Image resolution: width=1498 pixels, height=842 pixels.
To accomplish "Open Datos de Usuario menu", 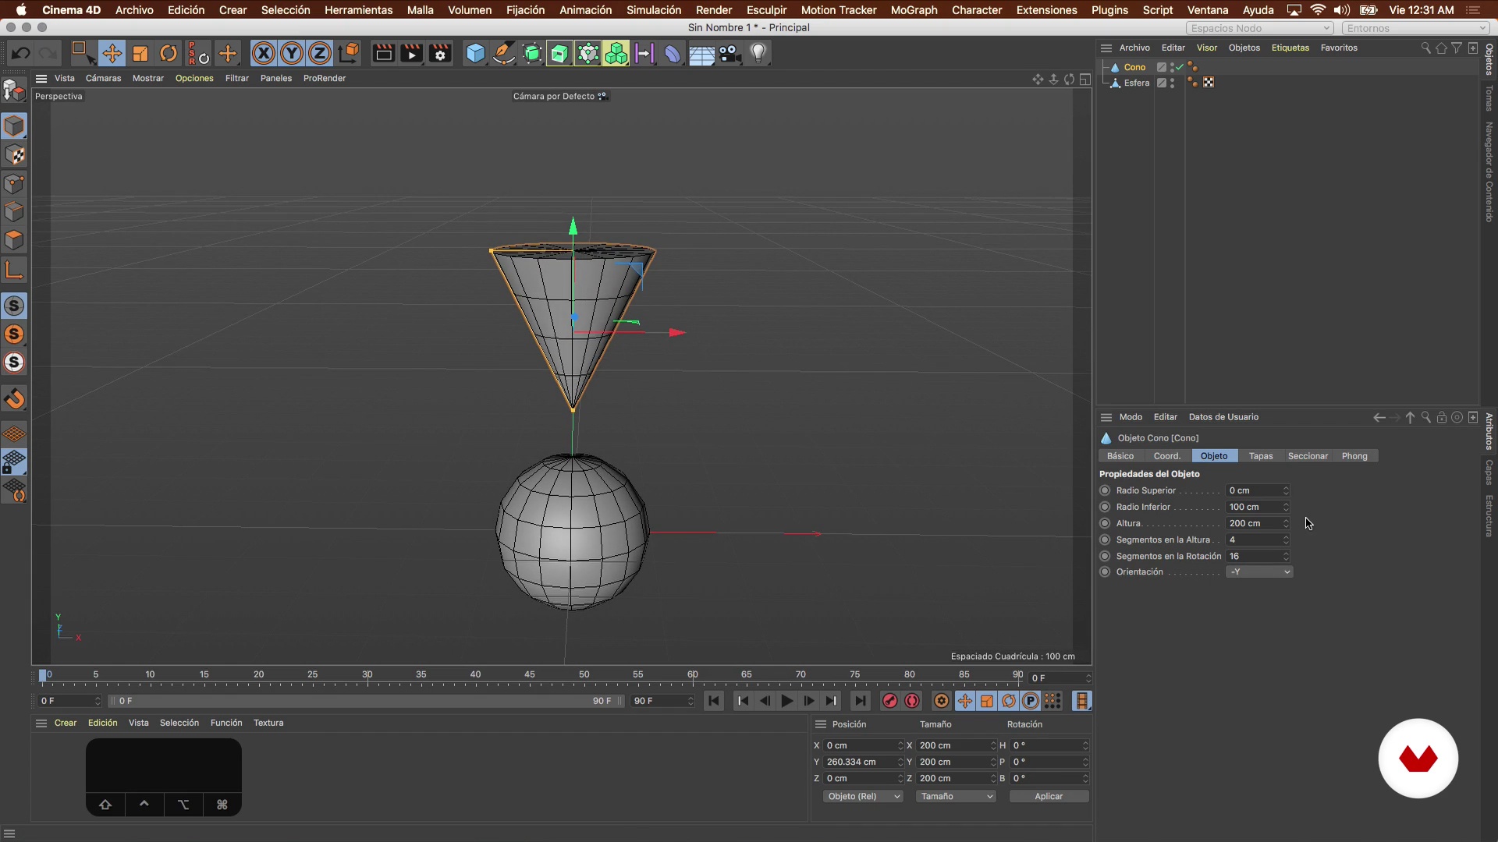I will click(1223, 417).
